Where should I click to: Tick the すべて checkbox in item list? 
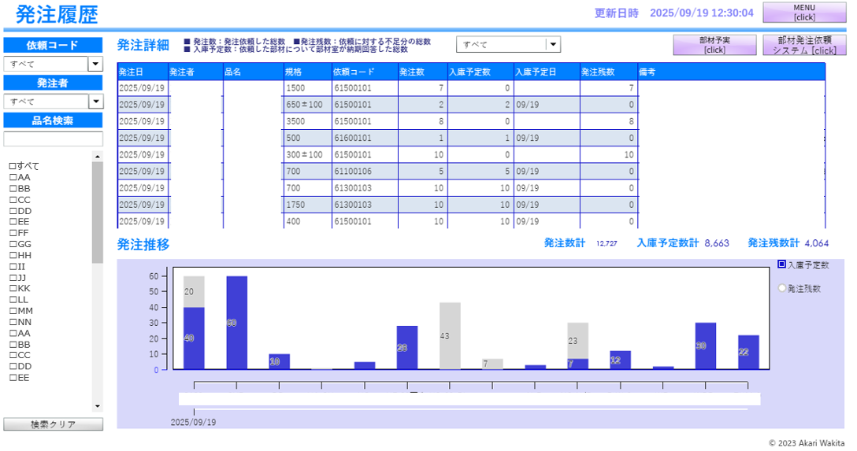[13, 166]
